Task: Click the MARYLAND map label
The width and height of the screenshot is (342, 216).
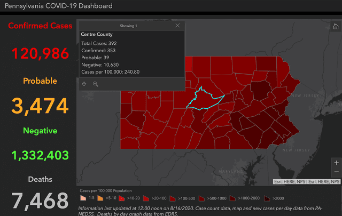Action: 231,172
